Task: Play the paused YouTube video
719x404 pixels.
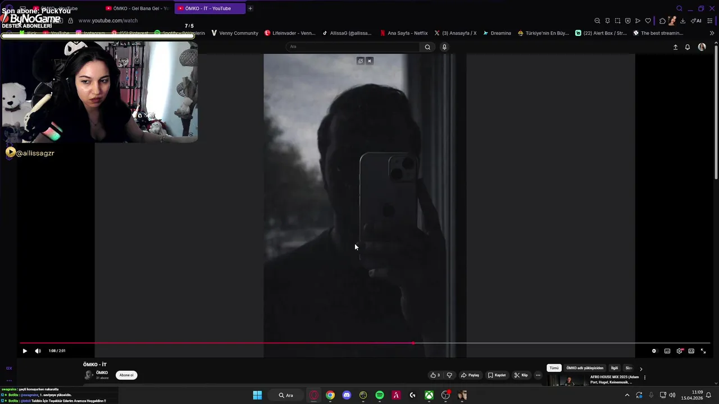Action: pyautogui.click(x=25, y=351)
